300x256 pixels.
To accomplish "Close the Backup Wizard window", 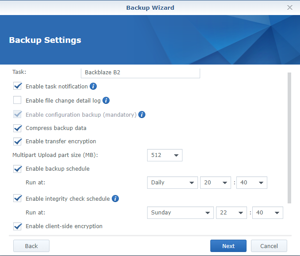I will [290, 8].
